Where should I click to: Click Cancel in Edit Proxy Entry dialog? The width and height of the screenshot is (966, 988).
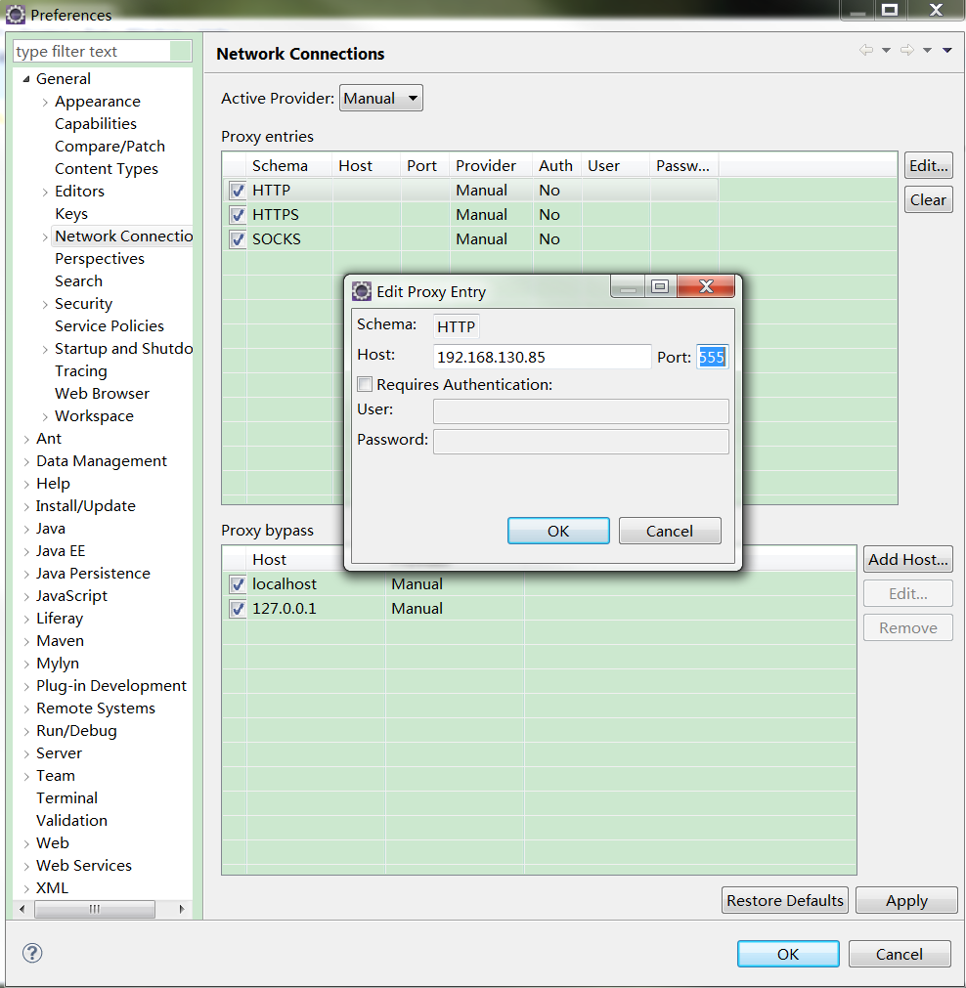[670, 531]
